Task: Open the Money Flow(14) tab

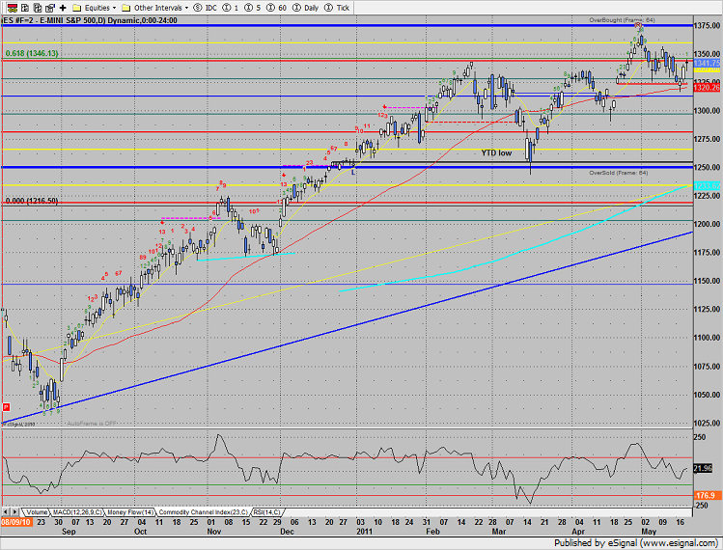Action: tap(130, 512)
